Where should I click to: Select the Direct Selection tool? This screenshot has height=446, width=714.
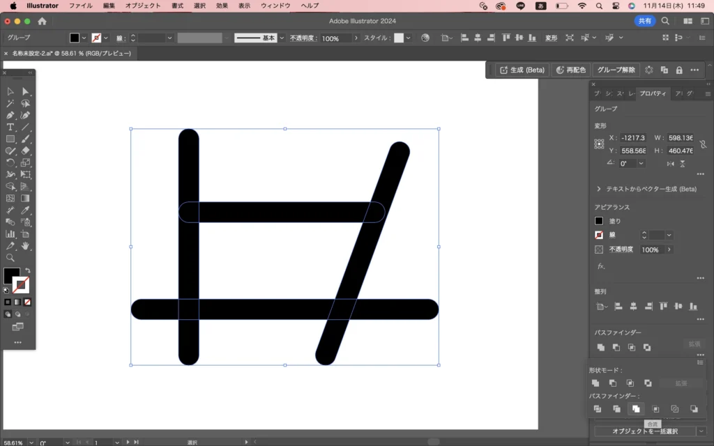coord(26,91)
